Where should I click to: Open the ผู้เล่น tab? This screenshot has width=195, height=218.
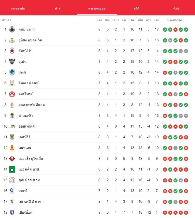pos(176,9)
